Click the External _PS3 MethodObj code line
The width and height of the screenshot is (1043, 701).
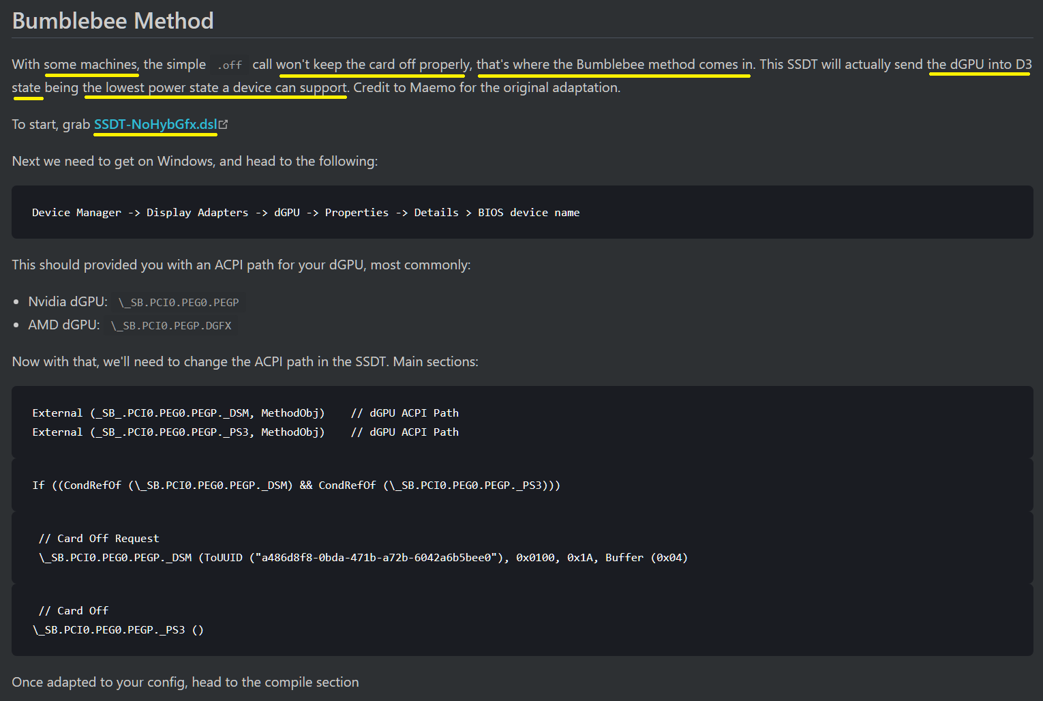245,432
